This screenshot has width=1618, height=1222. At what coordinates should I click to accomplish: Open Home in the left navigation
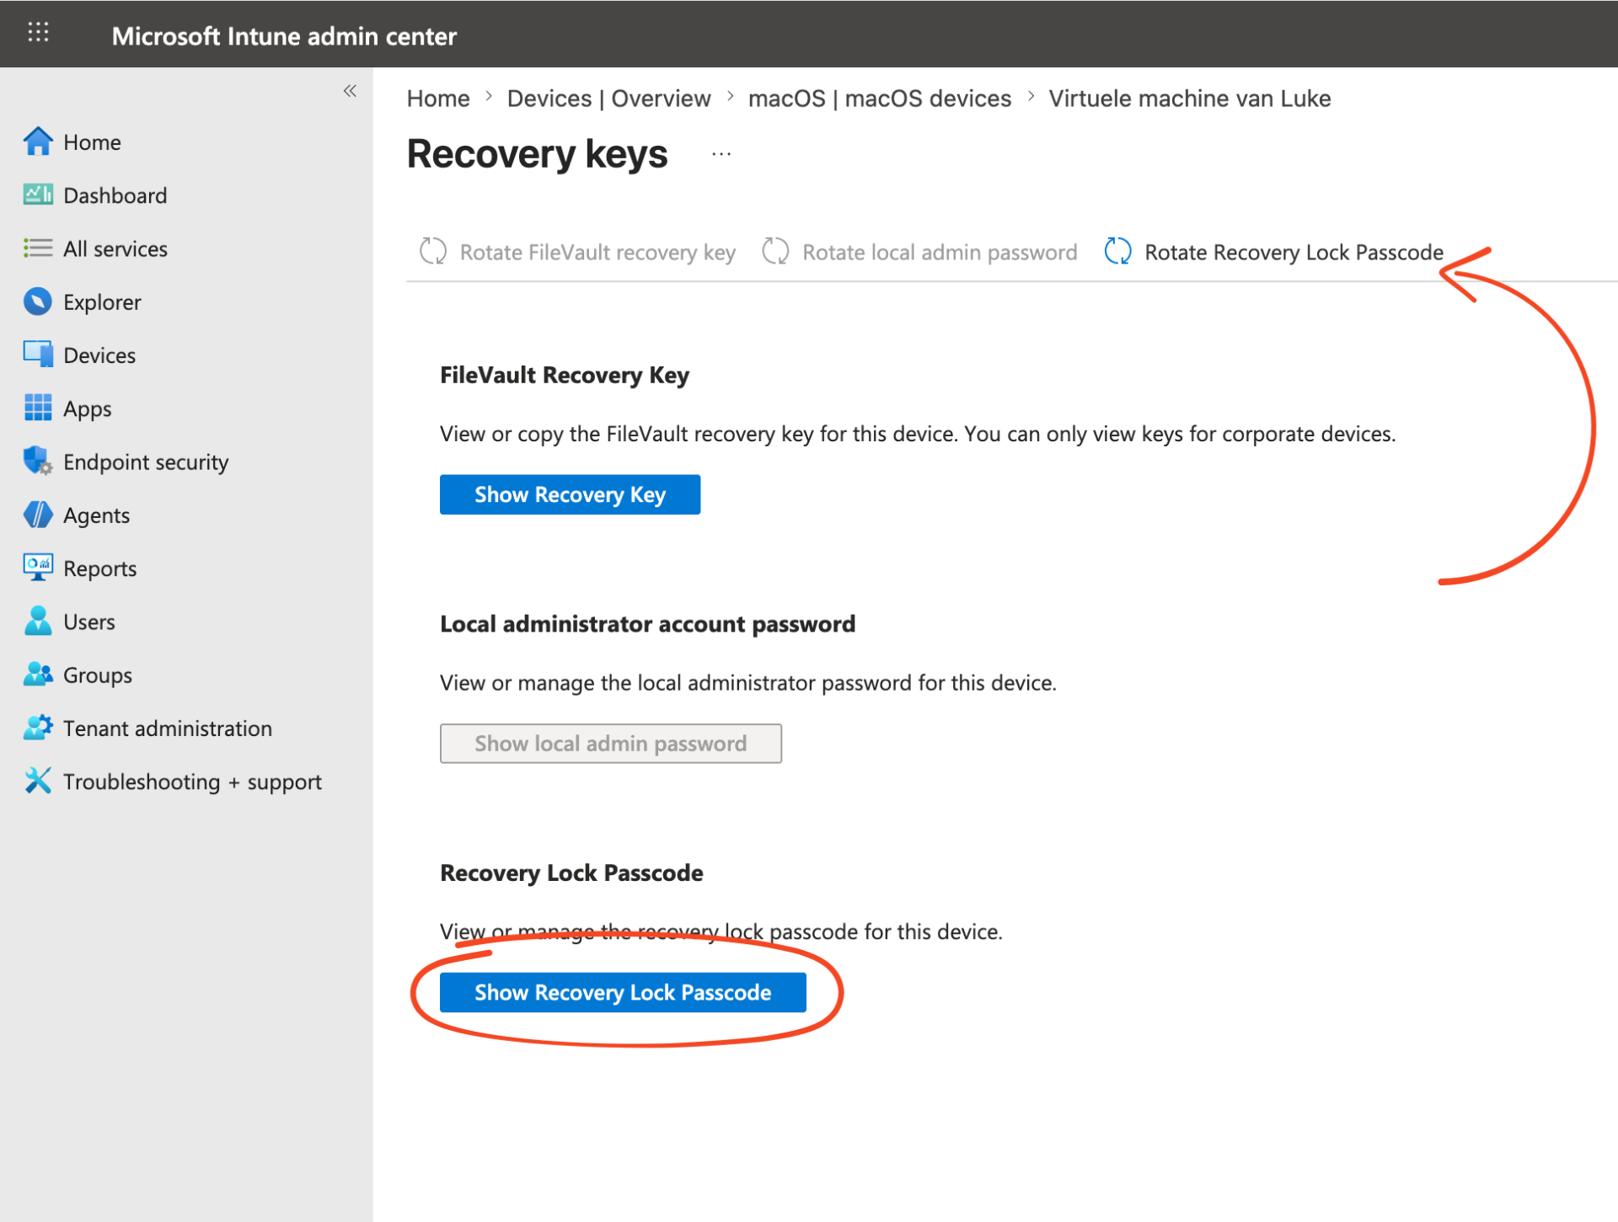tap(92, 142)
